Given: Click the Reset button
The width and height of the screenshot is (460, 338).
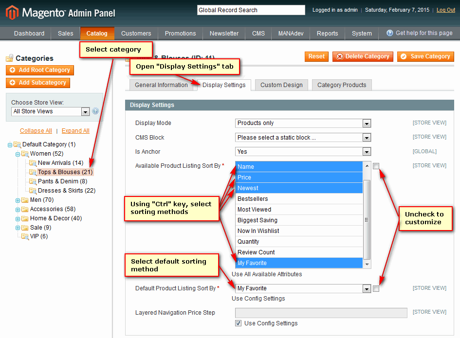Looking at the screenshot, I should (x=316, y=56).
